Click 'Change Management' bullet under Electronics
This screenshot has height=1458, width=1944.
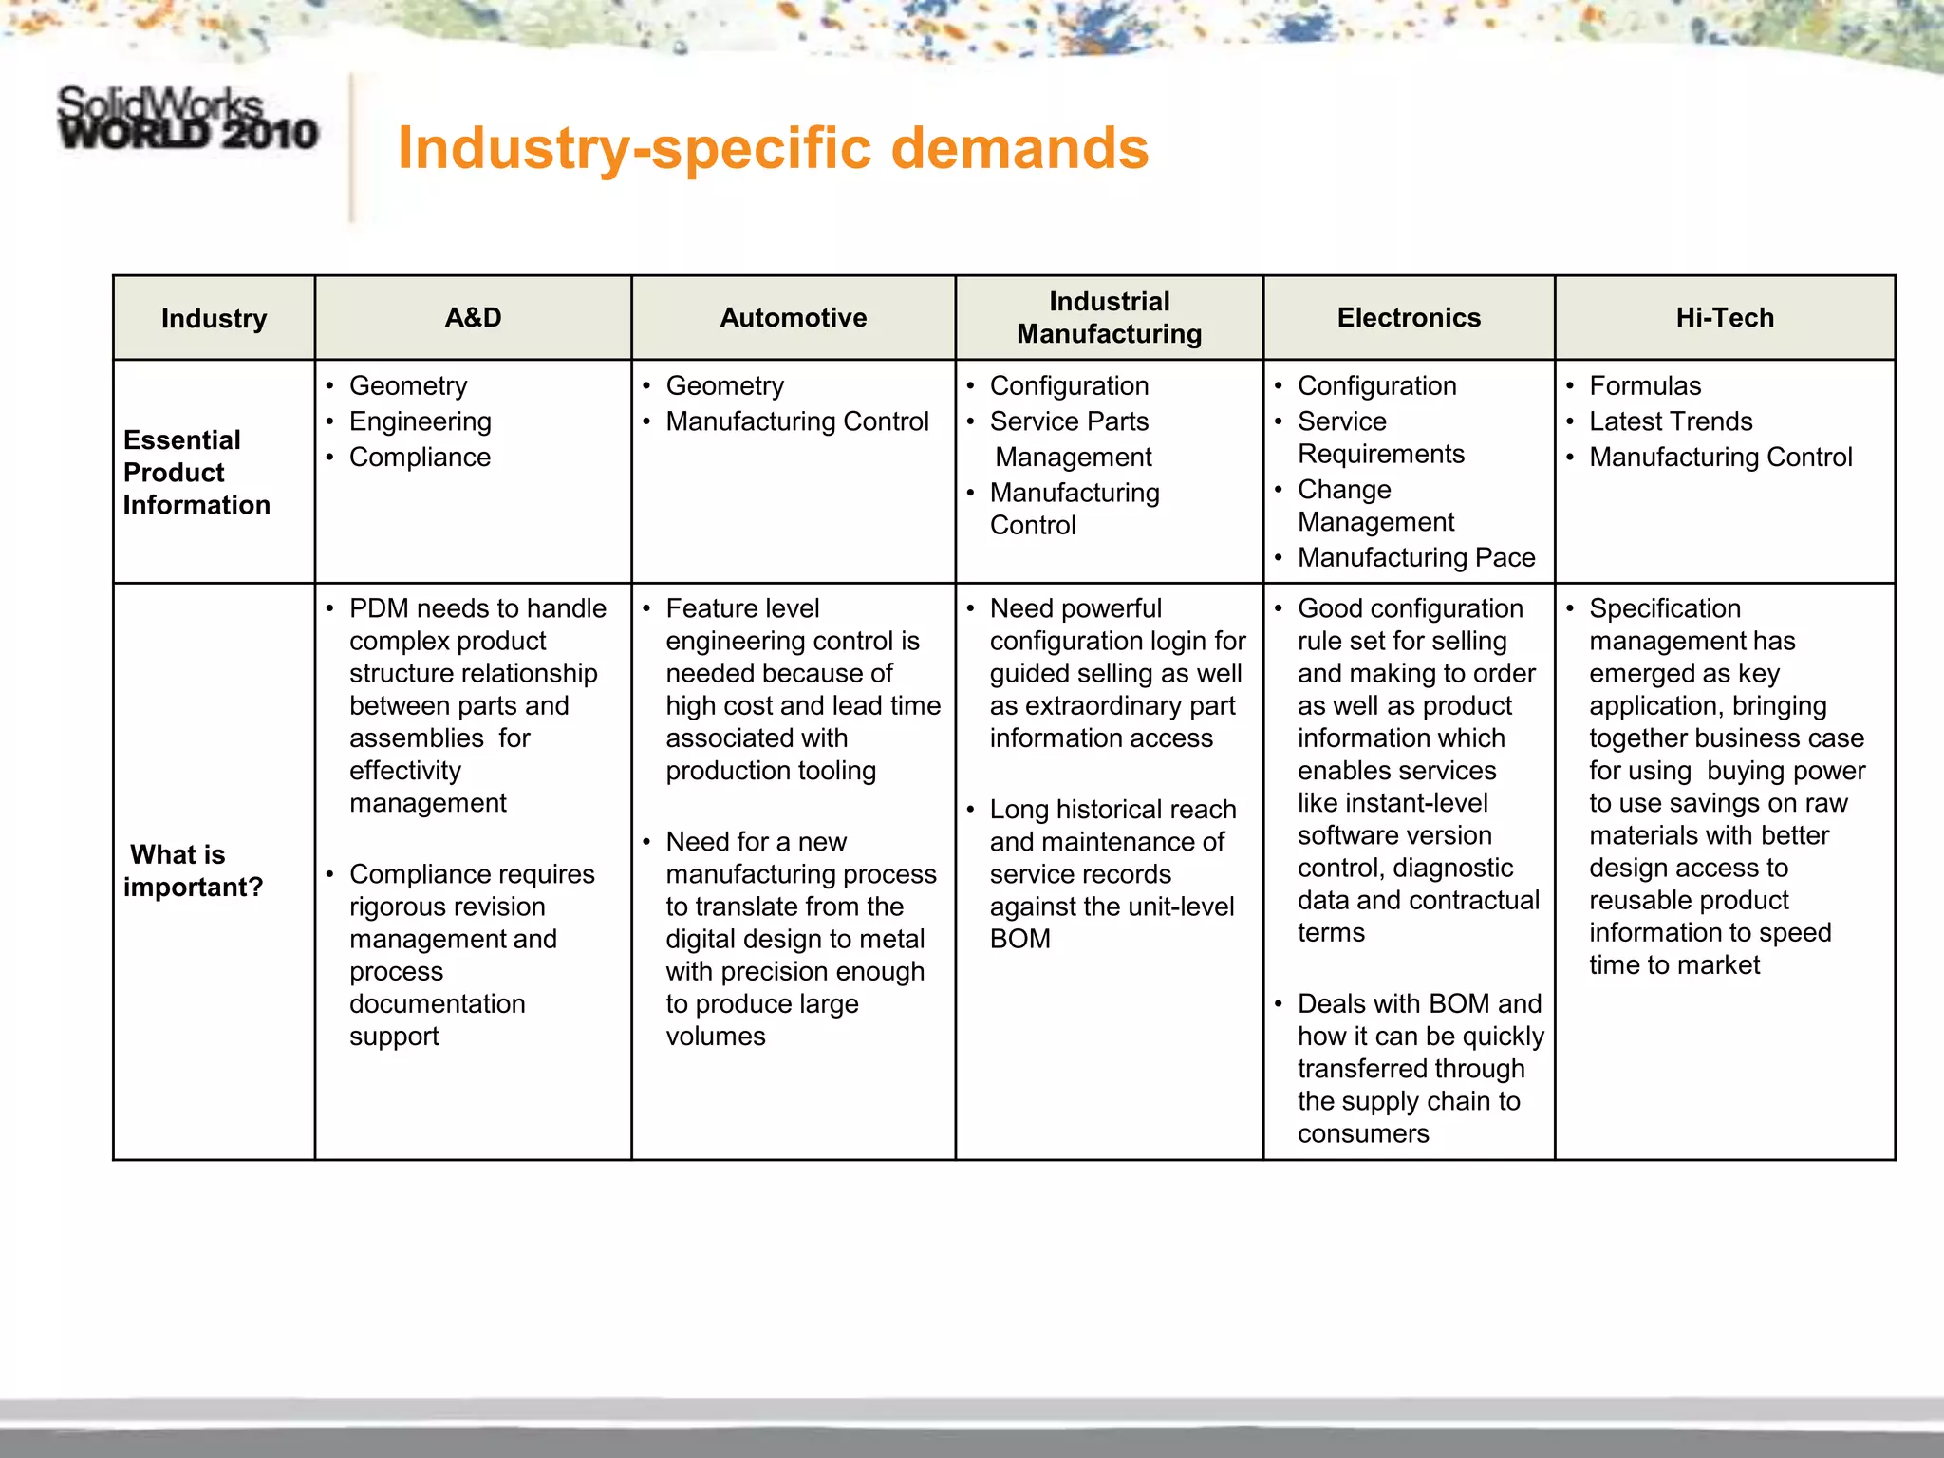(1375, 506)
